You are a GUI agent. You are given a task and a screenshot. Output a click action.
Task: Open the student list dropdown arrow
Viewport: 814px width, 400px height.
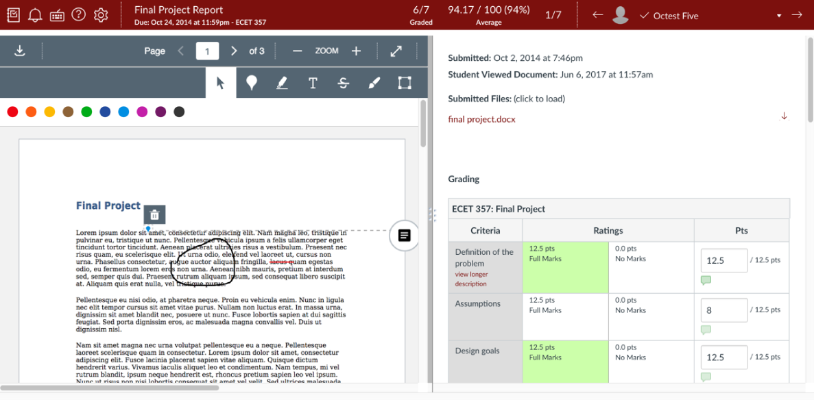click(779, 16)
